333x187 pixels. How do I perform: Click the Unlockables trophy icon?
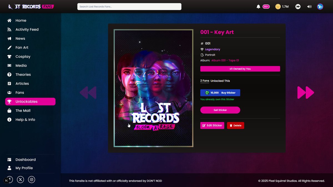coord(9,102)
